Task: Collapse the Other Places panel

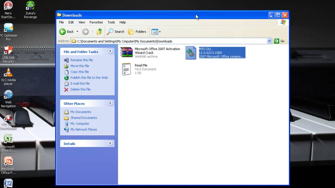Action: 110,103
